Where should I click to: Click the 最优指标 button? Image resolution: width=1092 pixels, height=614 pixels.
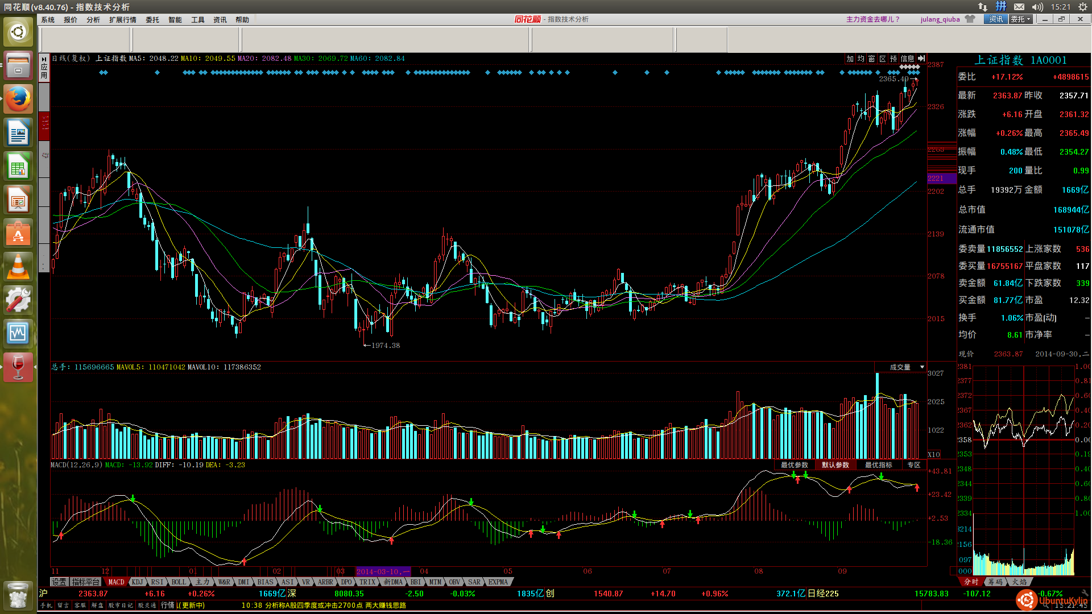(x=878, y=465)
